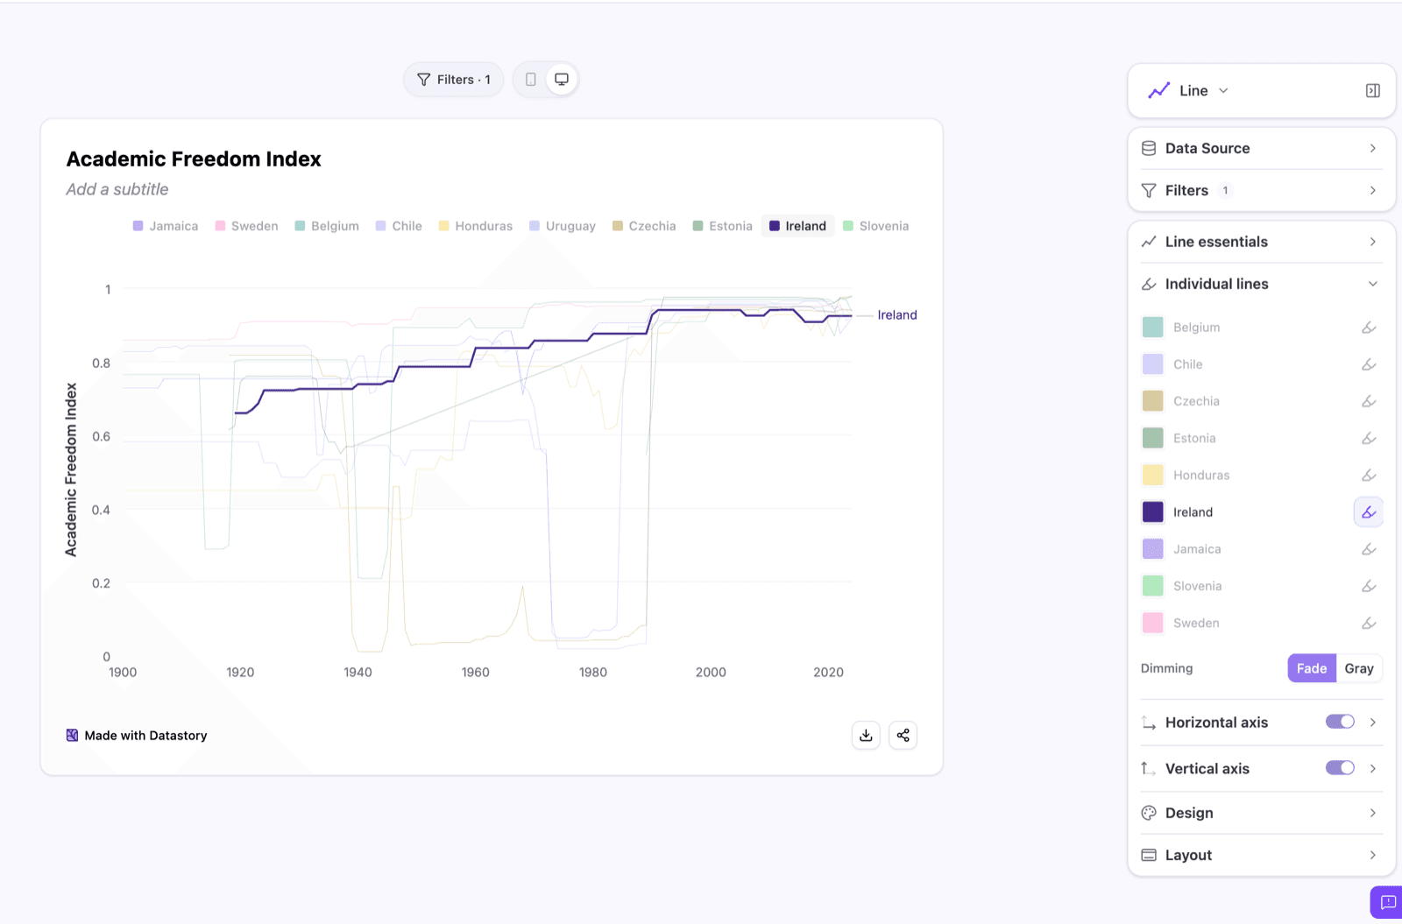Select Sweden in the chart legend
This screenshot has height=924, width=1402.
click(247, 226)
